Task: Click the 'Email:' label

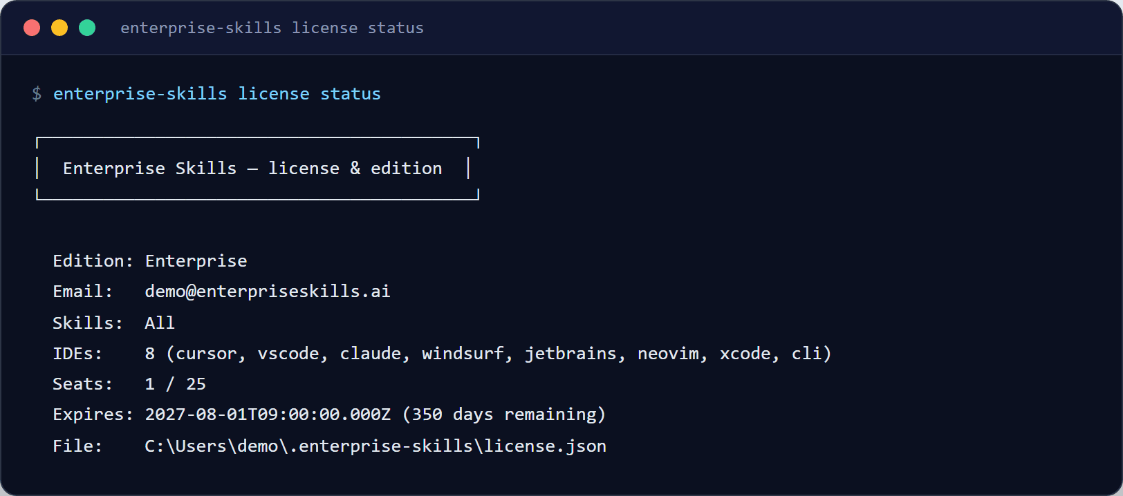Action: 83,292
